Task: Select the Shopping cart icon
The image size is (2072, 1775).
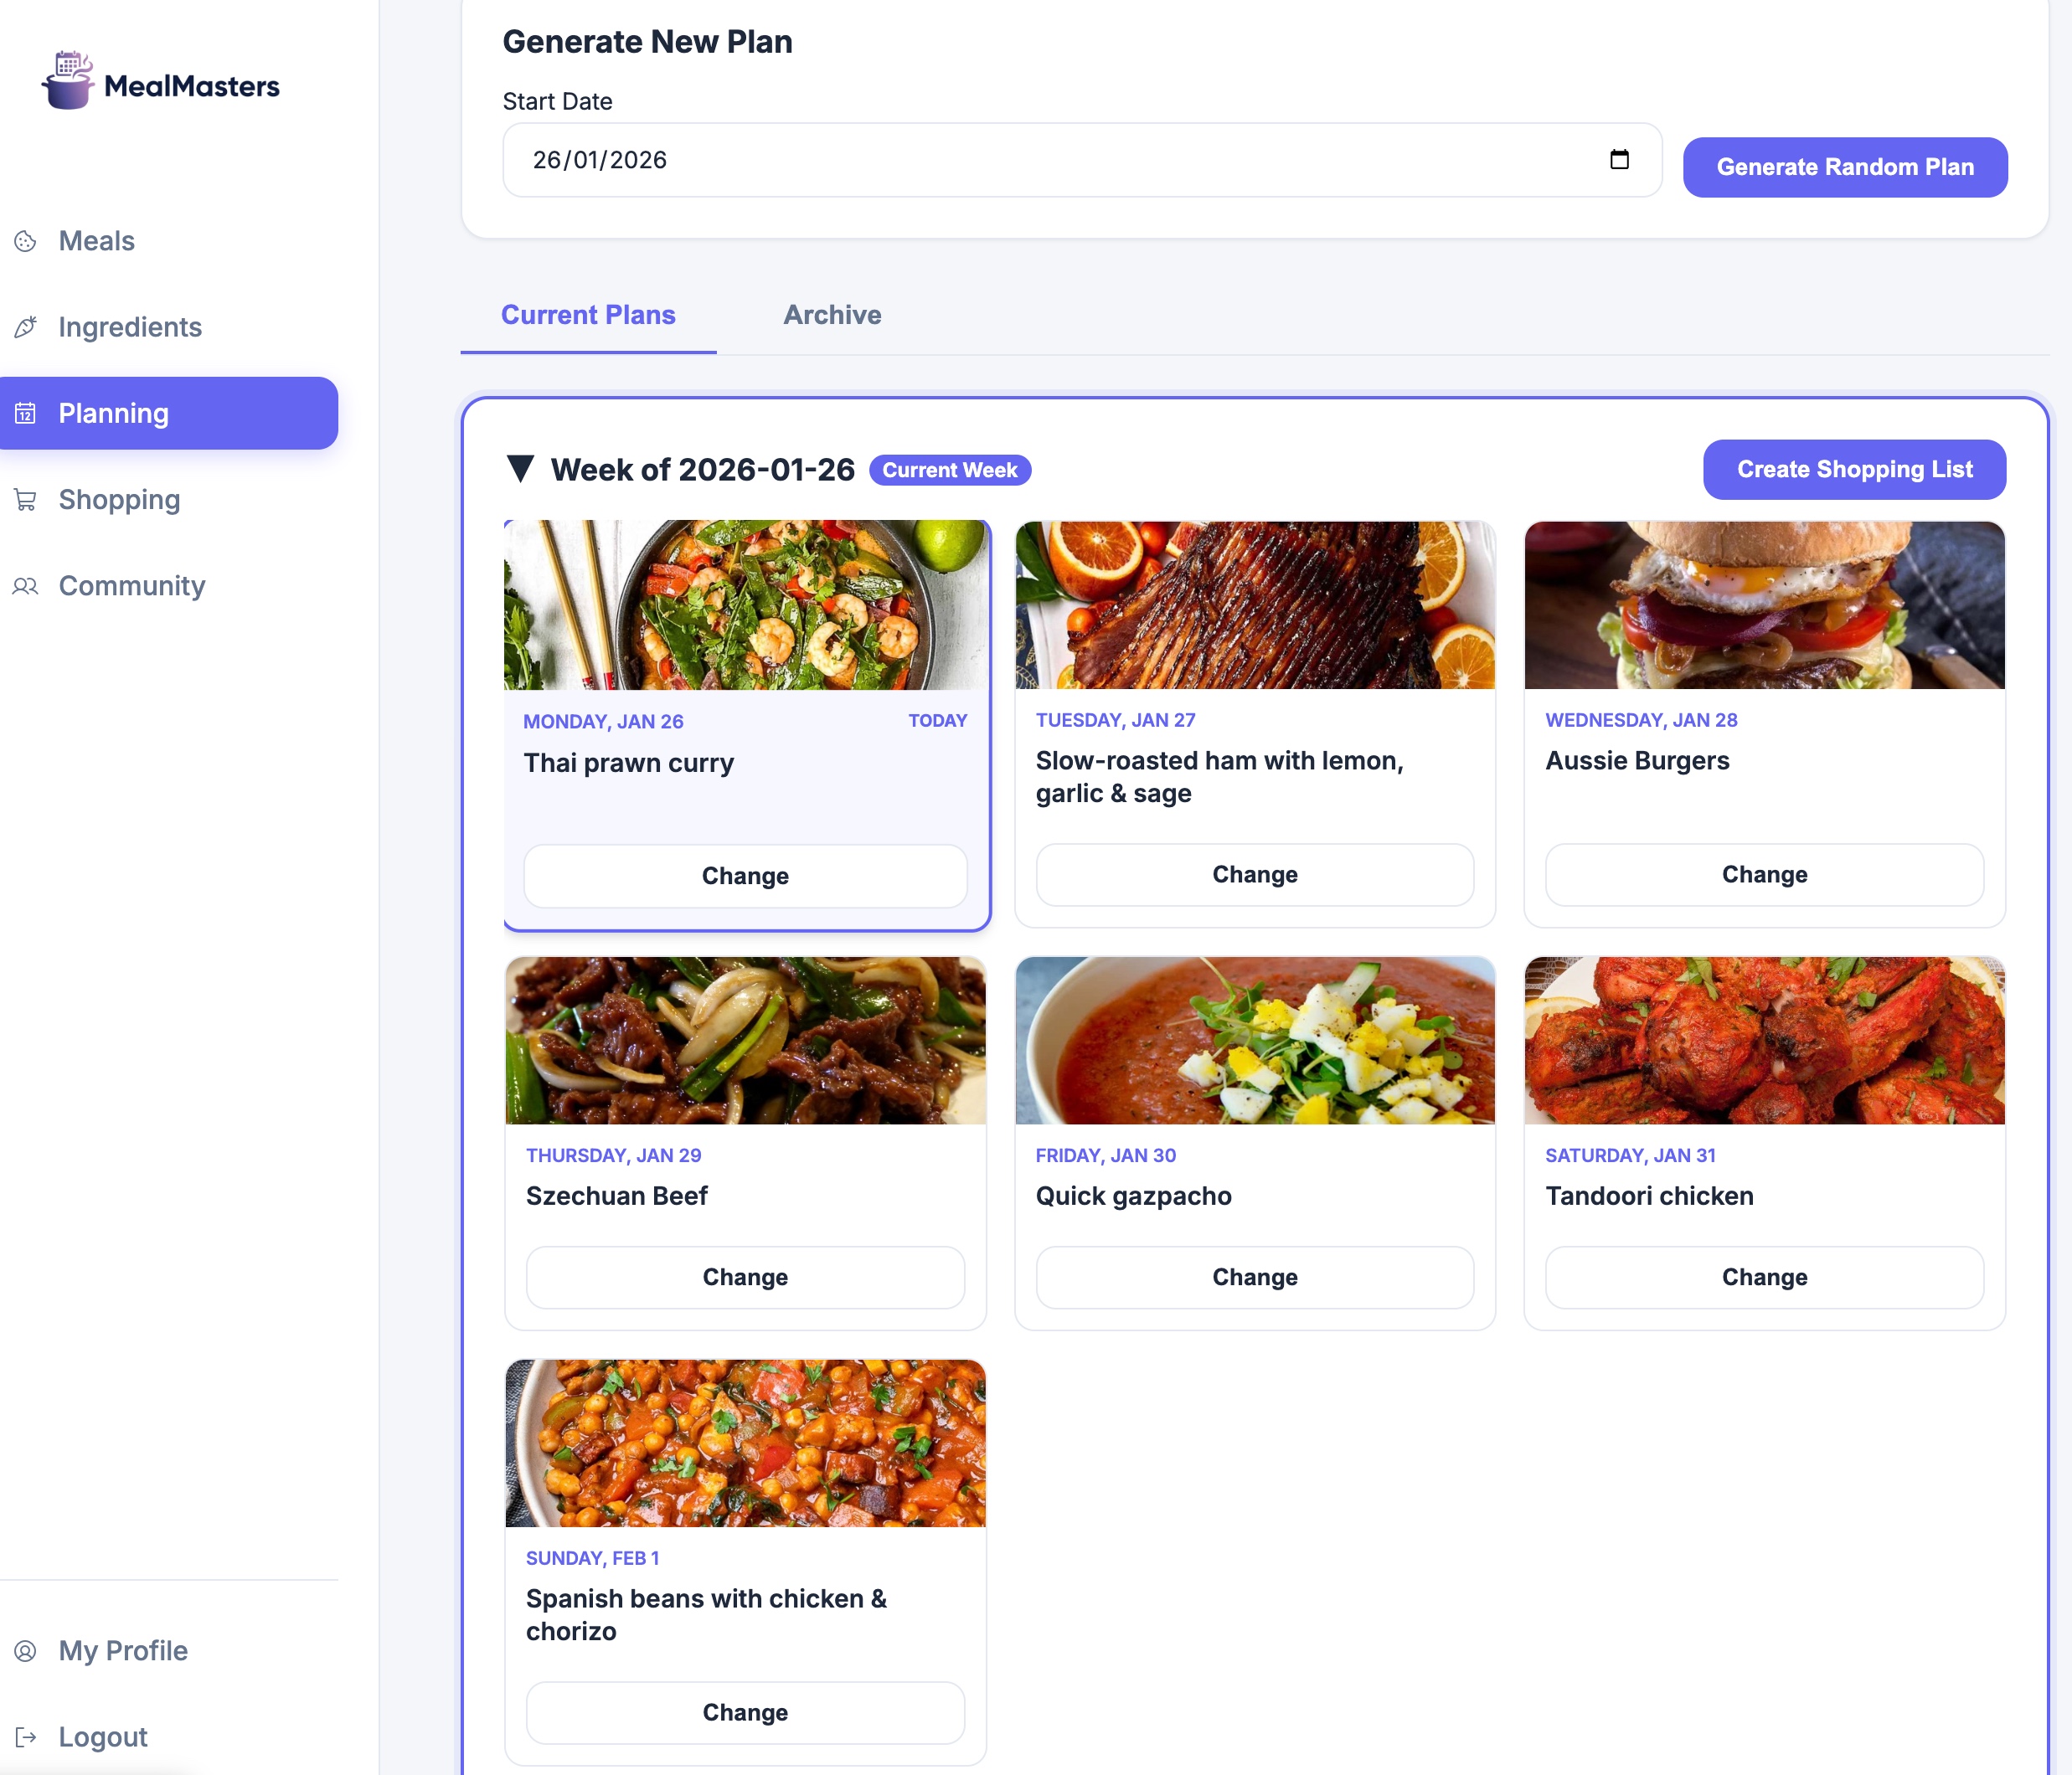Action: coord(25,499)
